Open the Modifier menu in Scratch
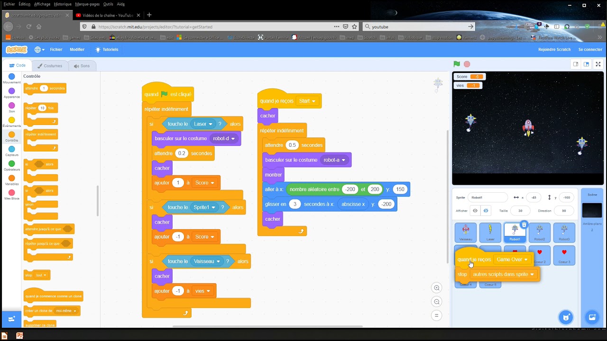This screenshot has height=341, width=607. (77, 49)
